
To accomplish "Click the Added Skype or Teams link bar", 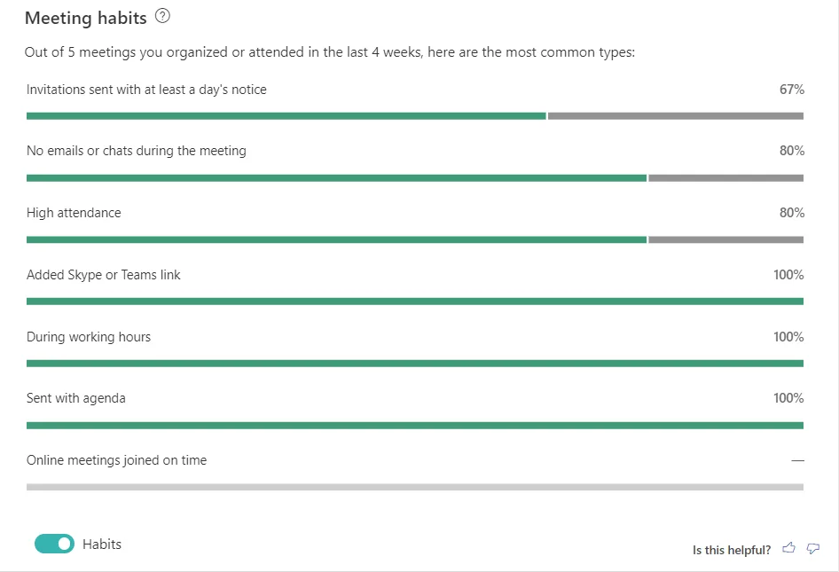I will (414, 302).
